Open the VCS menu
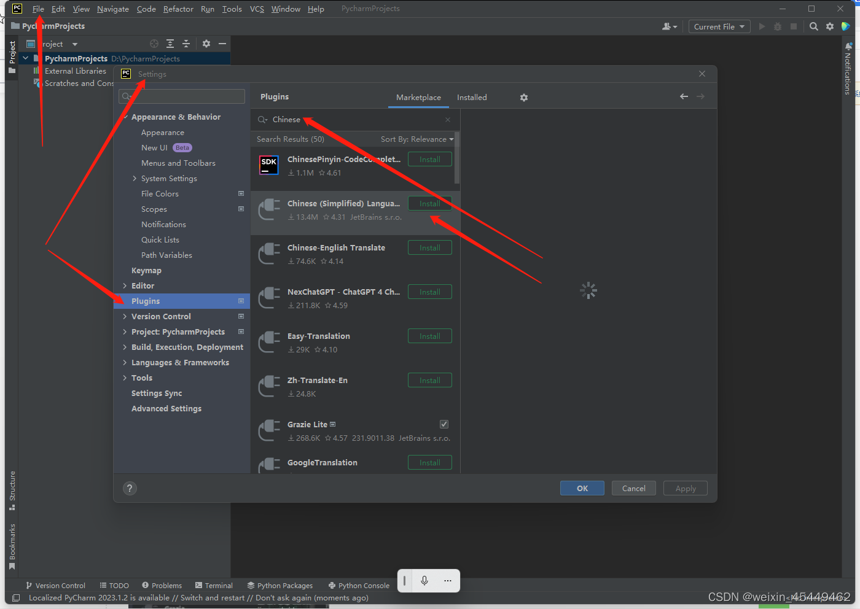Screen dimensions: 860x609 coord(257,9)
